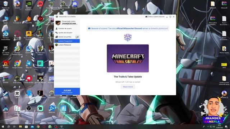Open the Discord desktop shortcut
230x129 pixels.
pos(75,5)
